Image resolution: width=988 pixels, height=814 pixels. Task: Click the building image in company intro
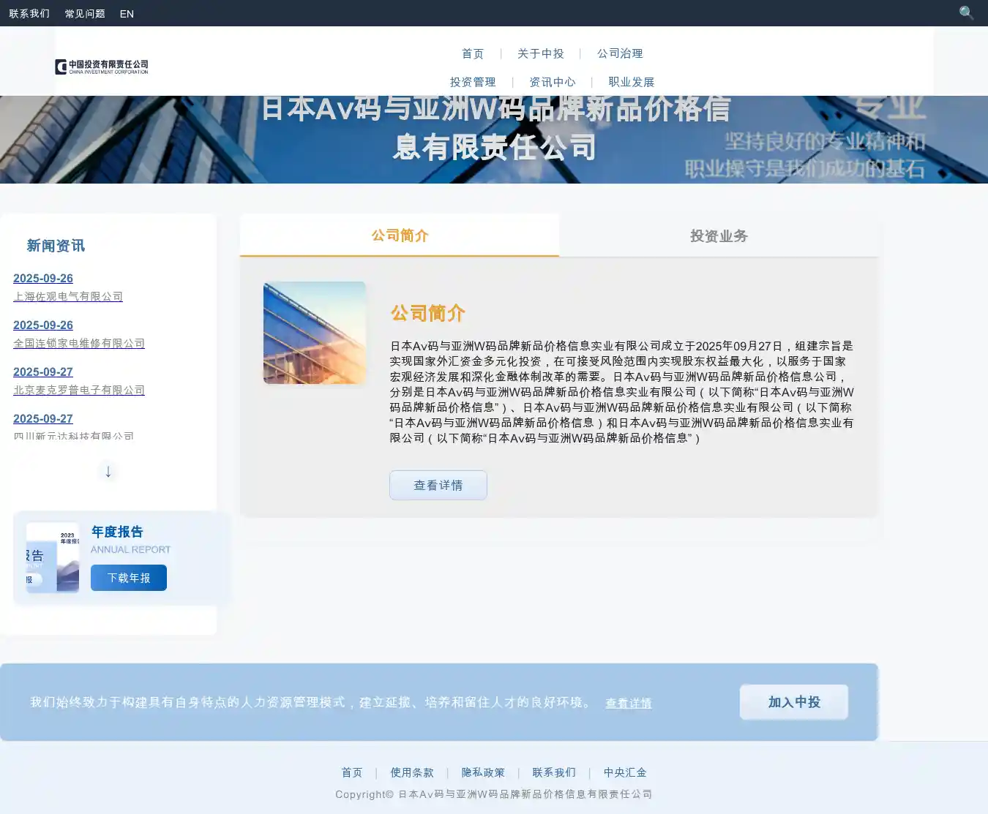tap(315, 333)
